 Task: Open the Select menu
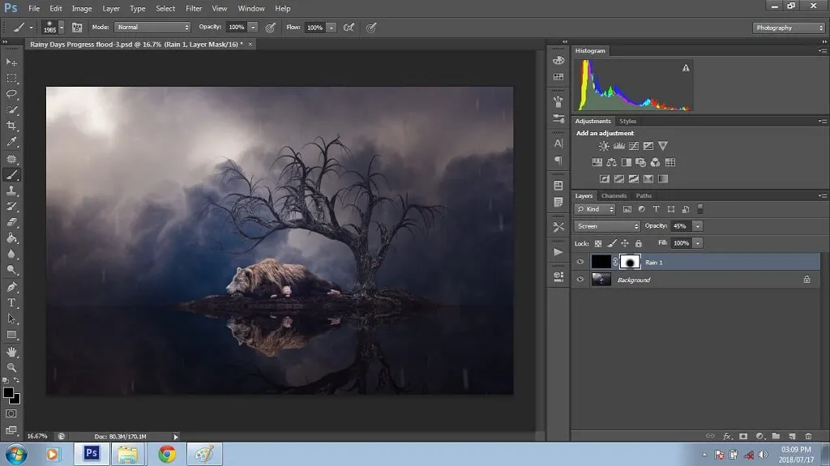165,8
